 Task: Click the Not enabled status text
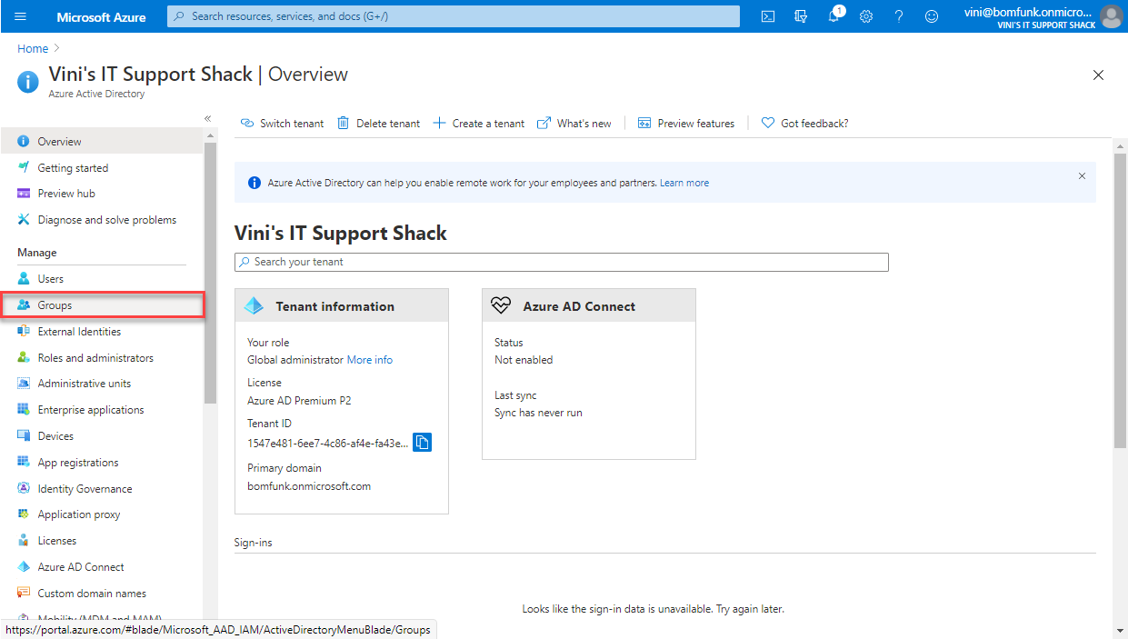524,360
